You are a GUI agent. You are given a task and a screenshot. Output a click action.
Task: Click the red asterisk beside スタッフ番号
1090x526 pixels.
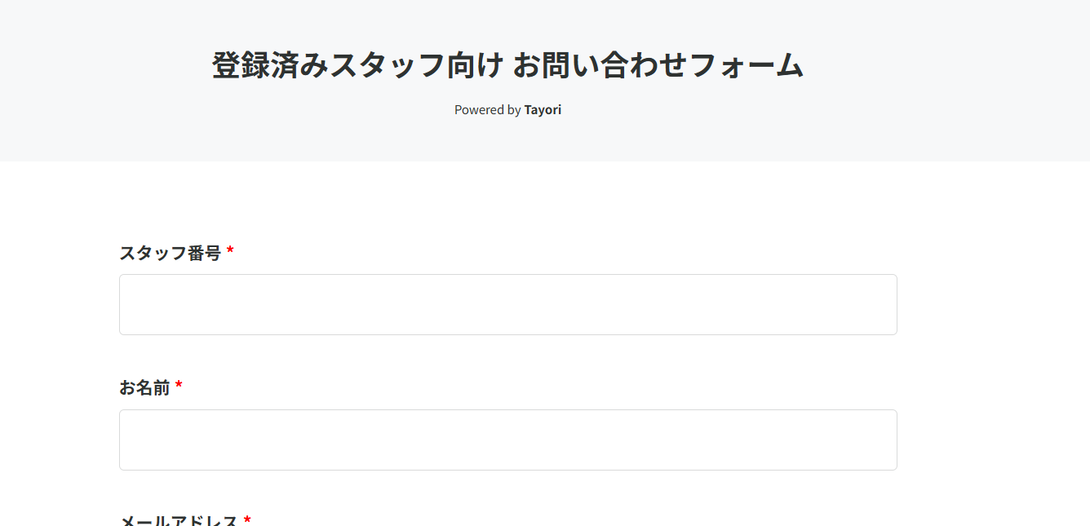(230, 251)
